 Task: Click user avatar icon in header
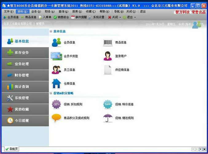coord(197,25)
